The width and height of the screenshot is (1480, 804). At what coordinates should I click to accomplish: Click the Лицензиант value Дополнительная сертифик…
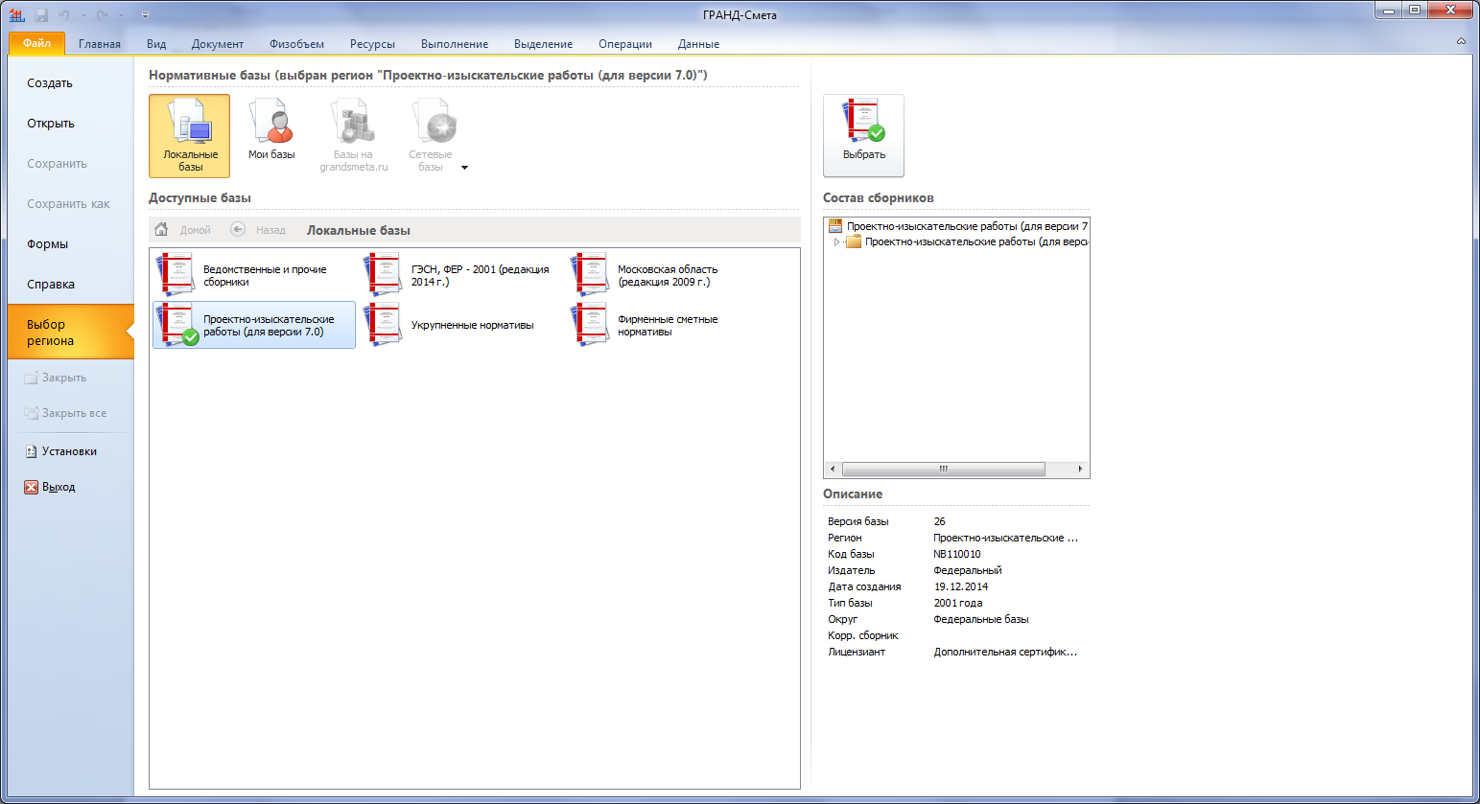1005,653
